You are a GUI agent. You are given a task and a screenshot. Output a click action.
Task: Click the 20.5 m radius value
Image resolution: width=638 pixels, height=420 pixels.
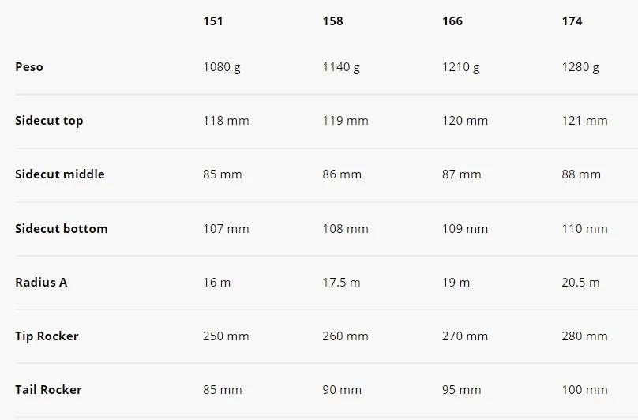580,283
